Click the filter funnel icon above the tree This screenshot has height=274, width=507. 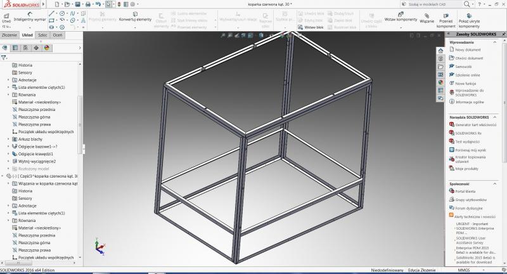click(4, 58)
